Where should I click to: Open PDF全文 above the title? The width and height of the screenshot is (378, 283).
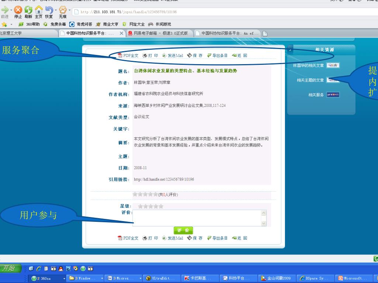coord(128,56)
